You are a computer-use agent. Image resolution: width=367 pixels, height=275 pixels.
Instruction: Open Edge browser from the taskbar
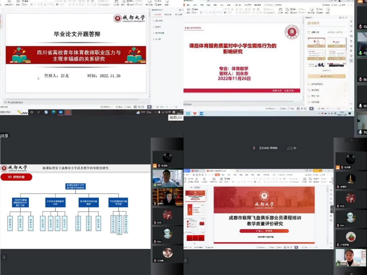click(x=53, y=112)
